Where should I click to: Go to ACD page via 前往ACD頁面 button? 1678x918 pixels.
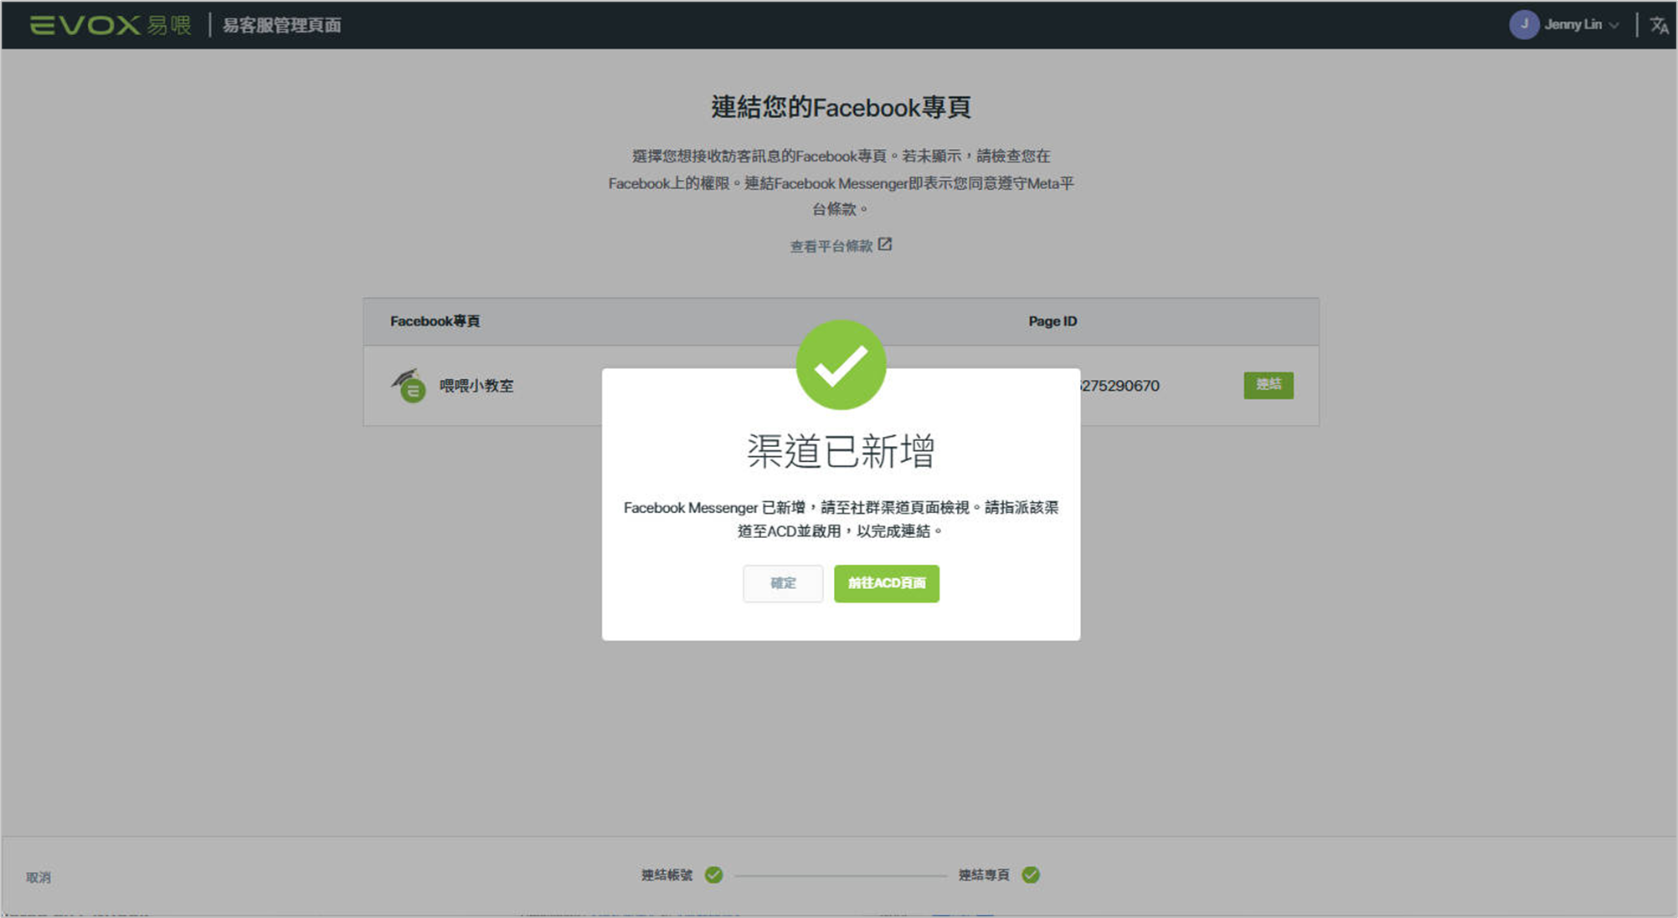point(886,583)
